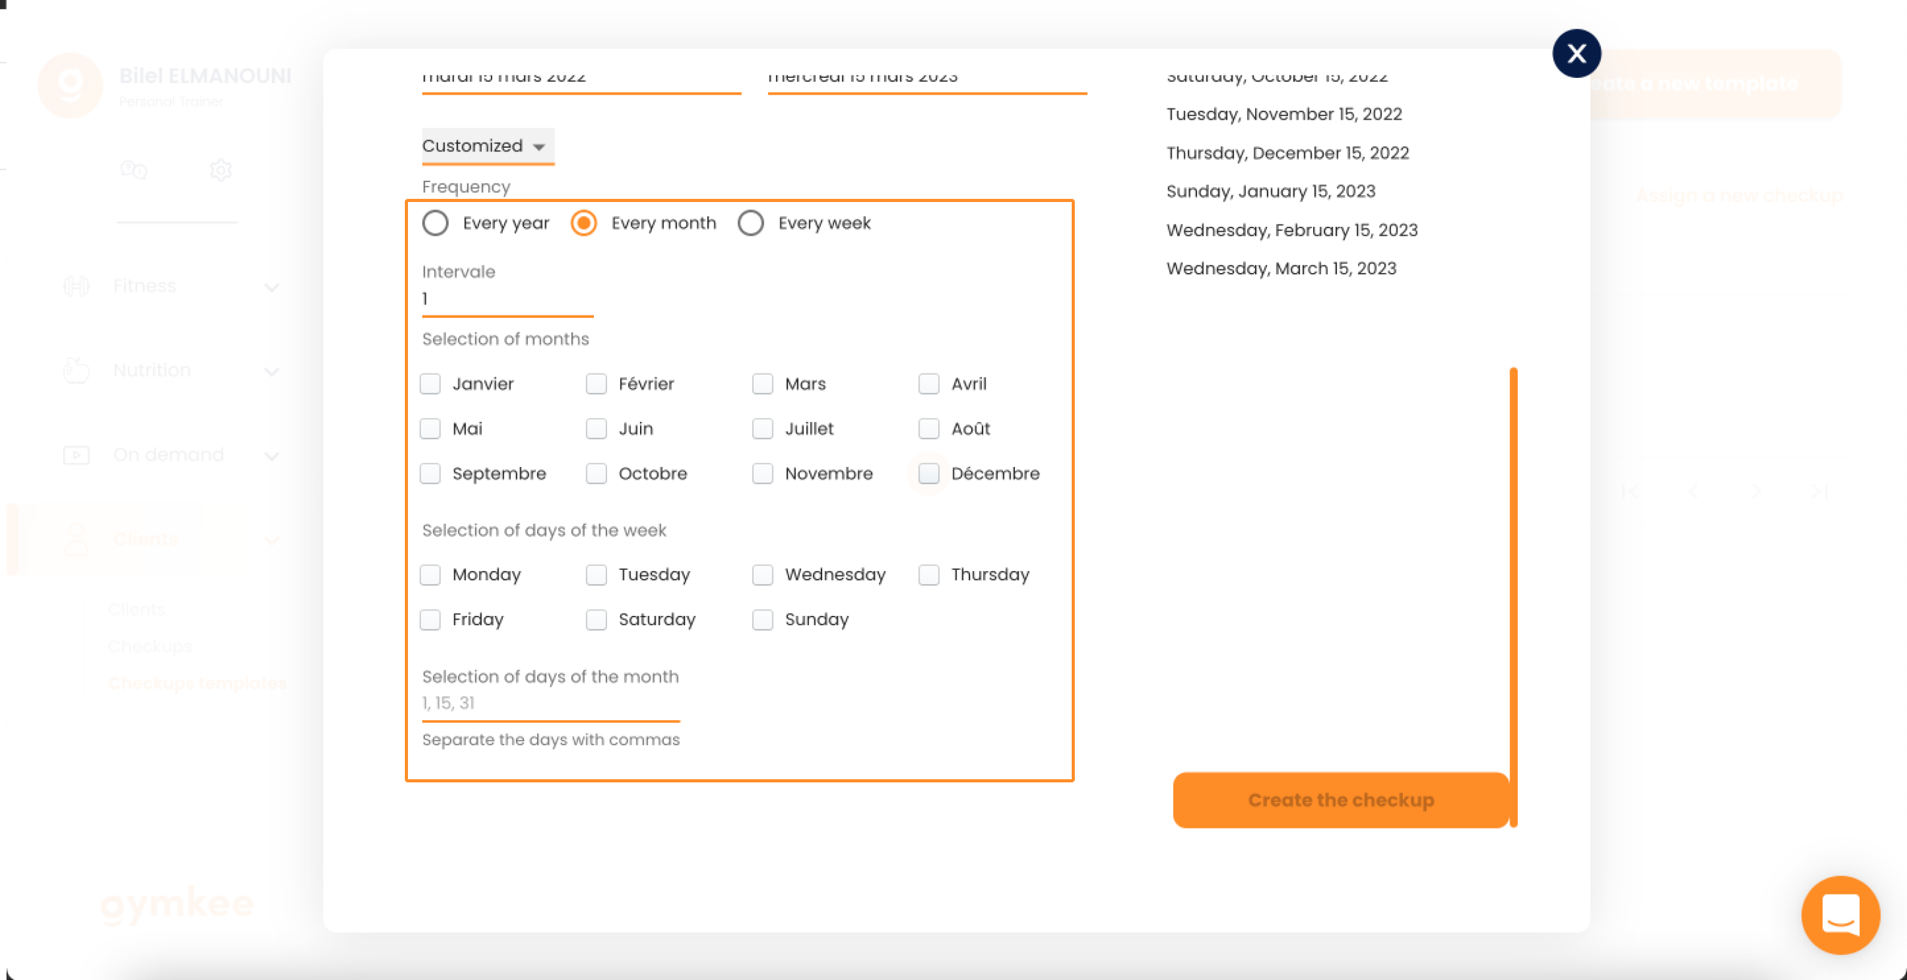1907x980 pixels.
Task: Check the Thursday weekday checkbox
Action: [929, 575]
